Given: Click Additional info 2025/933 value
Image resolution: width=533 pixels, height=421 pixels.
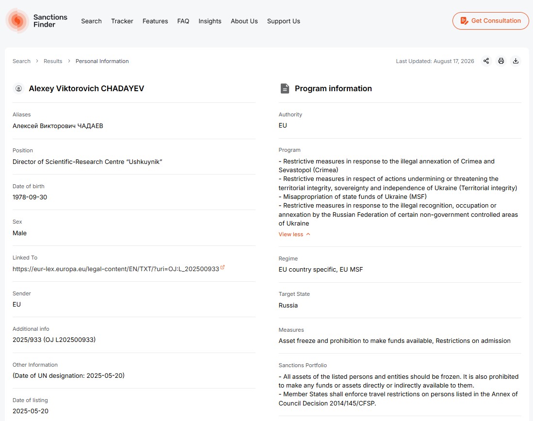Looking at the screenshot, I should tap(54, 340).
